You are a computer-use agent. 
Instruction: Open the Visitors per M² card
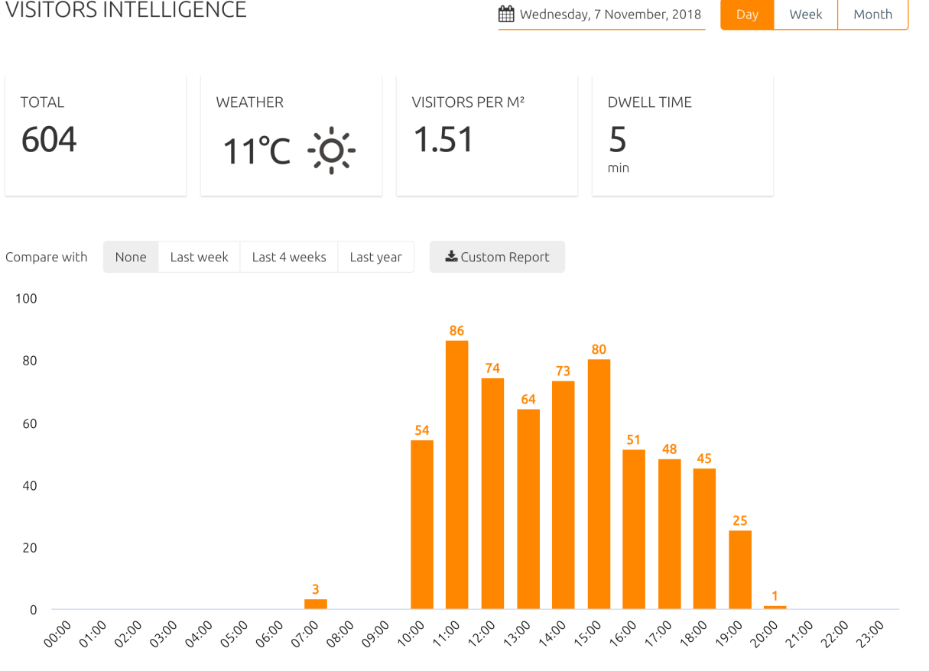(487, 135)
